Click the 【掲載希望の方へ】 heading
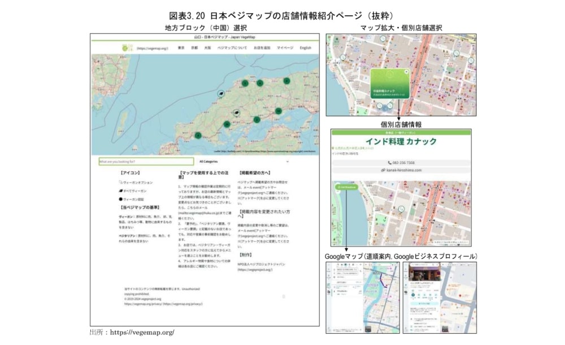This screenshot has width=565, height=345. coord(255,173)
